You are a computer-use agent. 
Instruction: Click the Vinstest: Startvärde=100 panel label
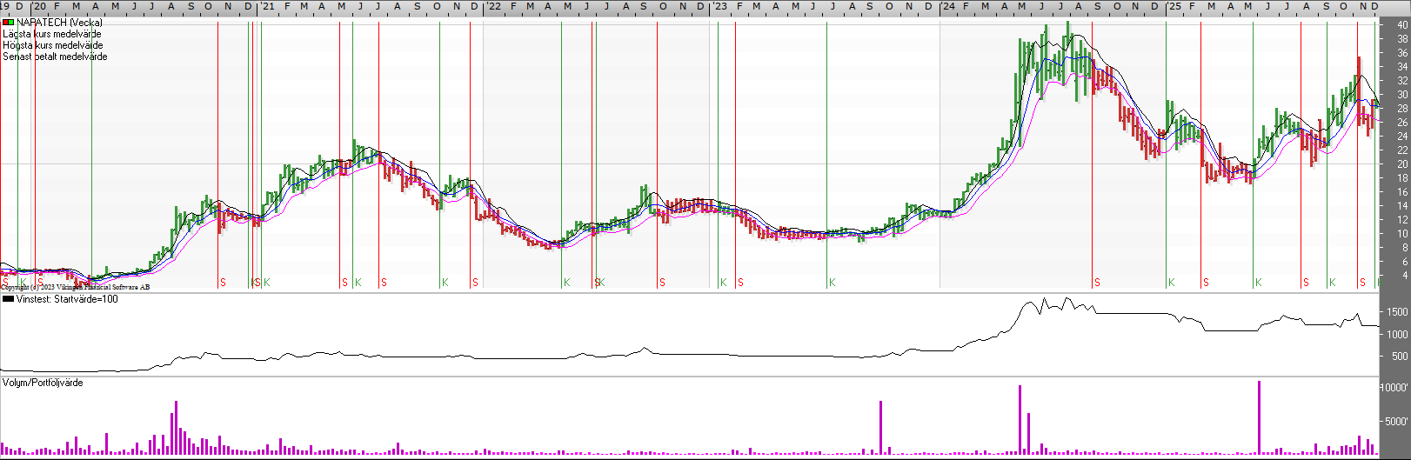tap(67, 299)
